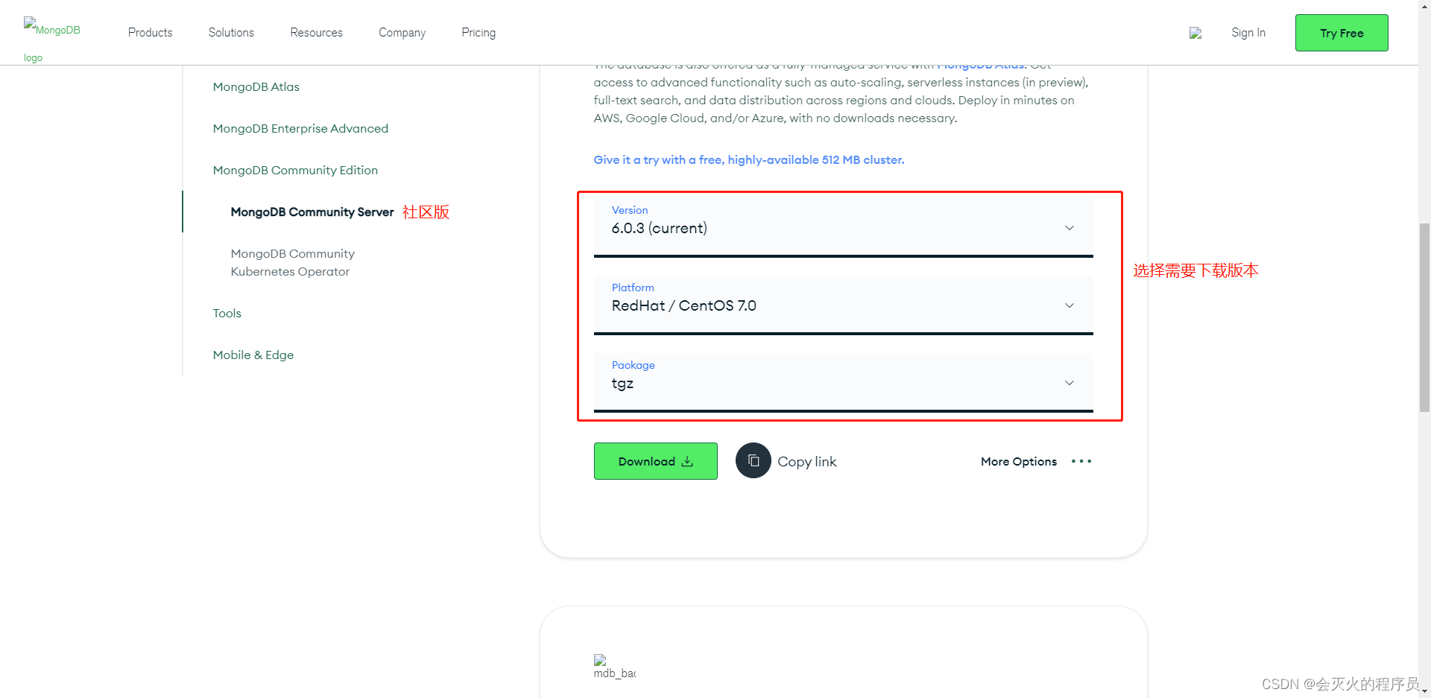Open the Version dropdown showing 6.0.3
The width and height of the screenshot is (1431, 698).
pyautogui.click(x=843, y=227)
